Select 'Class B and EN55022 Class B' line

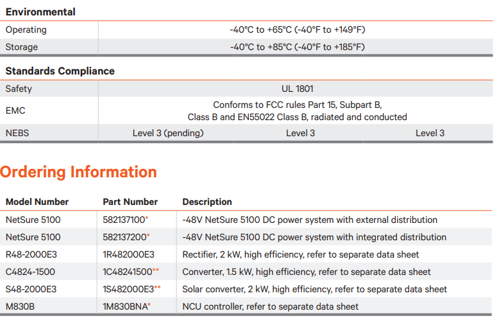tap(297, 117)
